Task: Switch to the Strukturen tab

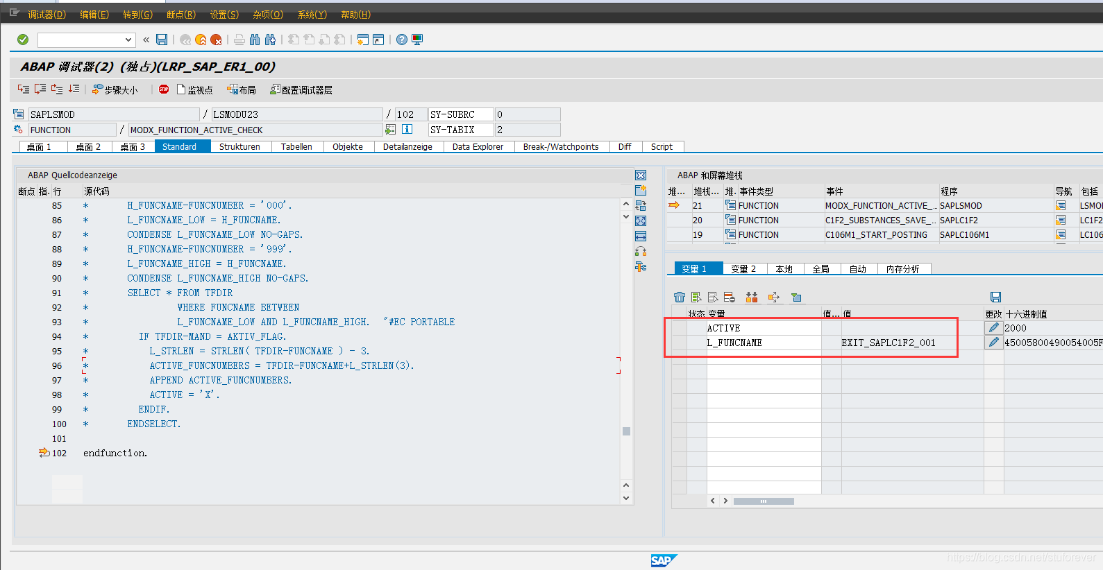Action: (x=239, y=146)
